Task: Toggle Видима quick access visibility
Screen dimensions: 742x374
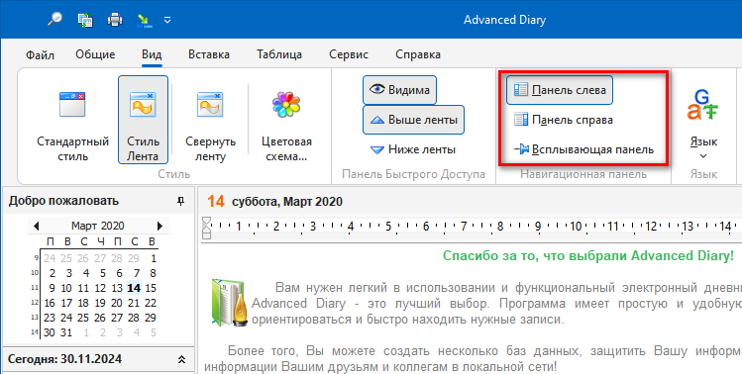Action: coord(399,90)
